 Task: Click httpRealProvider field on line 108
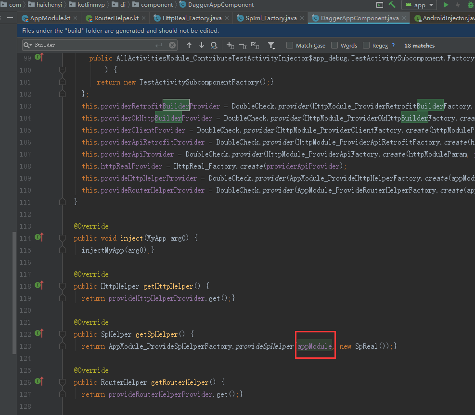pyautogui.click(x=131, y=166)
